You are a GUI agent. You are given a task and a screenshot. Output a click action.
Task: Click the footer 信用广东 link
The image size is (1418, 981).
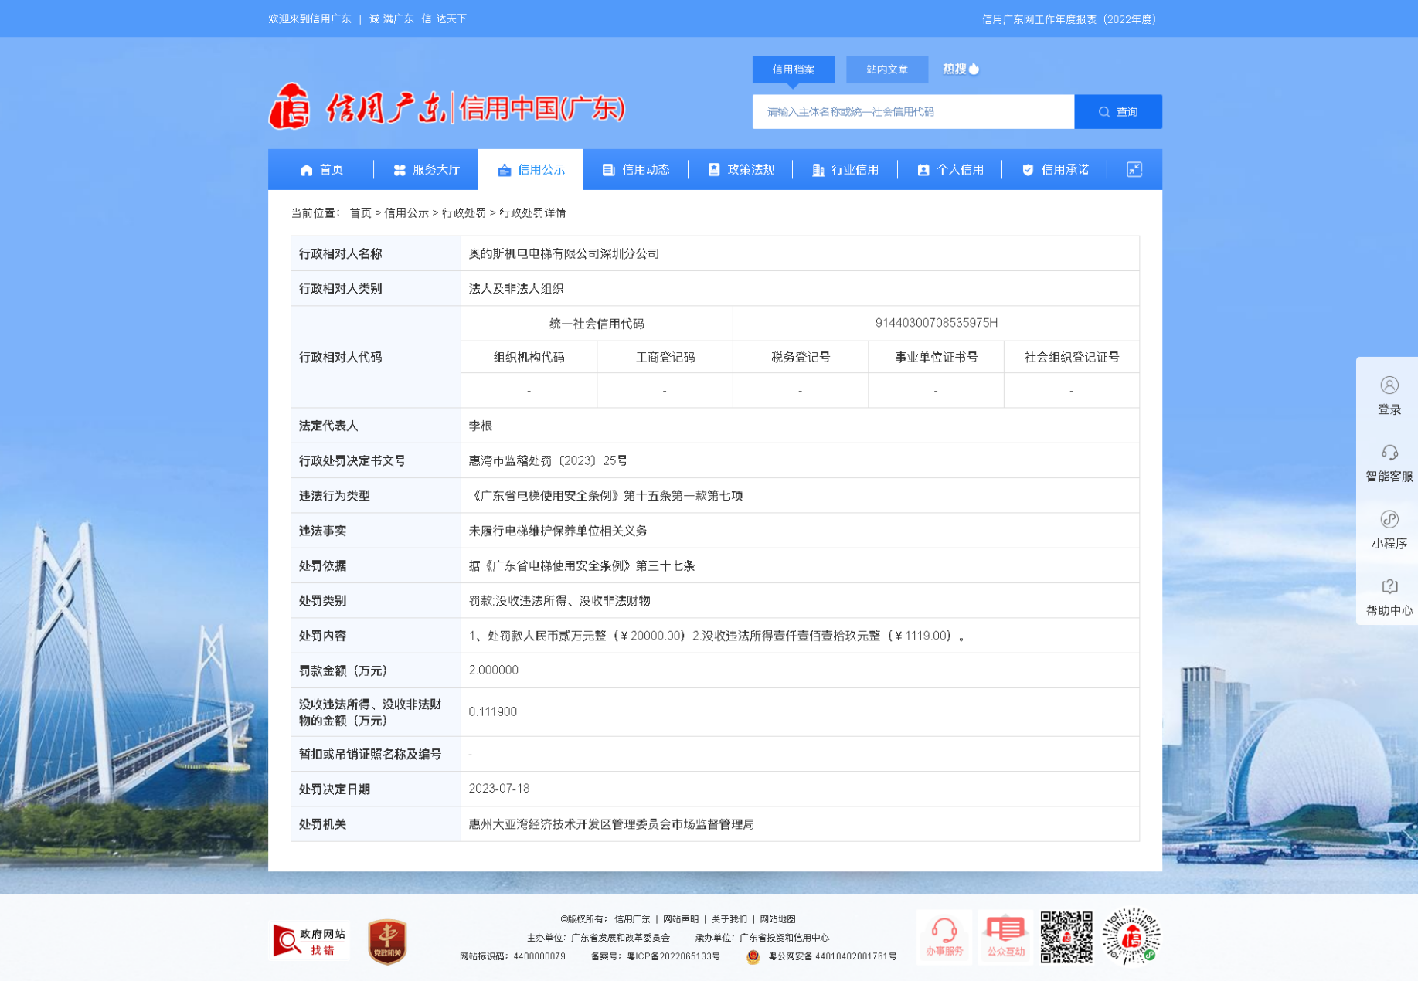coord(632,919)
